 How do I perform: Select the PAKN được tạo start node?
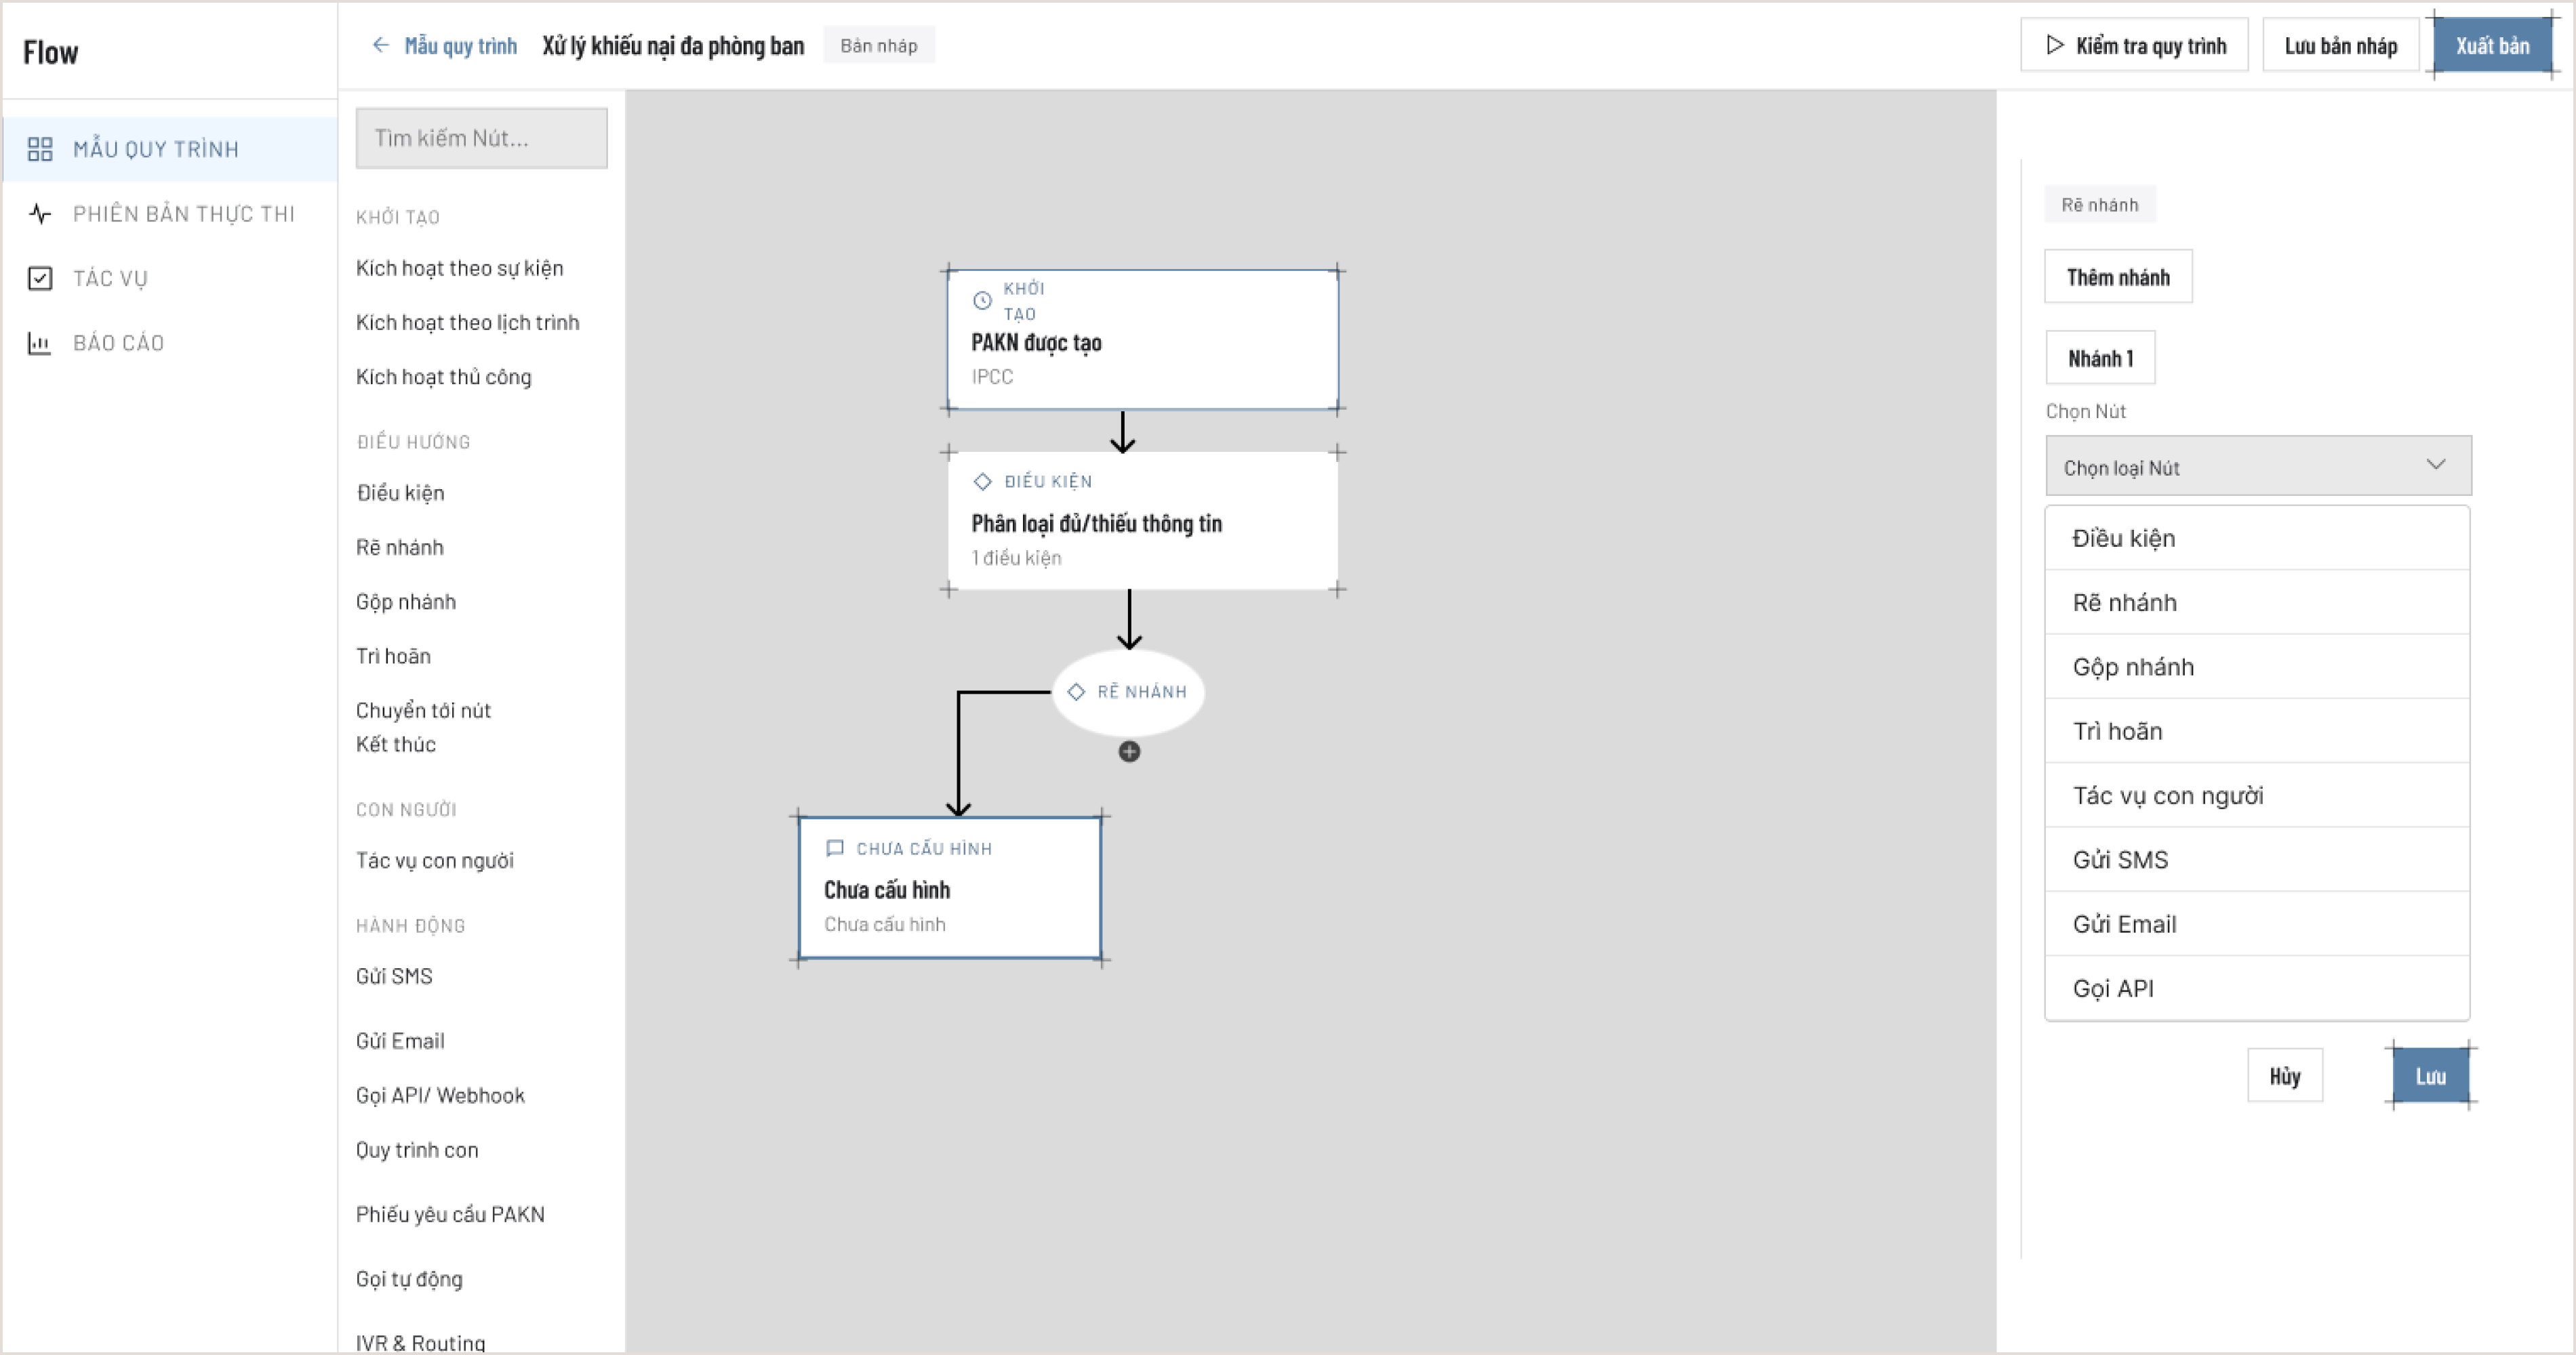[1142, 339]
